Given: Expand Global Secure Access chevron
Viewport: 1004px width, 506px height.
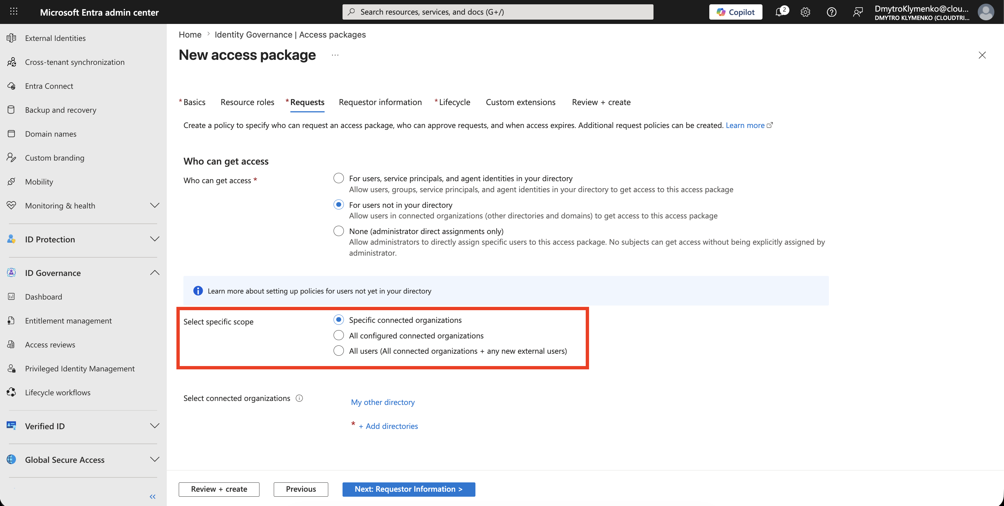Looking at the screenshot, I should point(155,459).
